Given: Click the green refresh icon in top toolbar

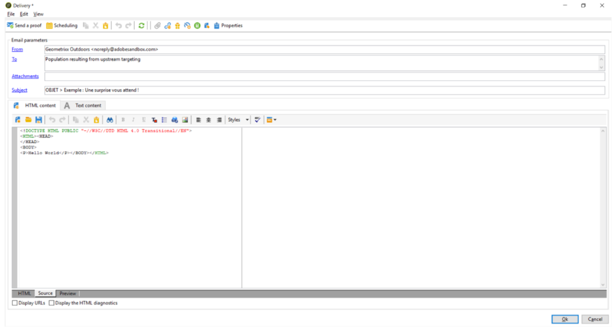Looking at the screenshot, I should tap(141, 26).
